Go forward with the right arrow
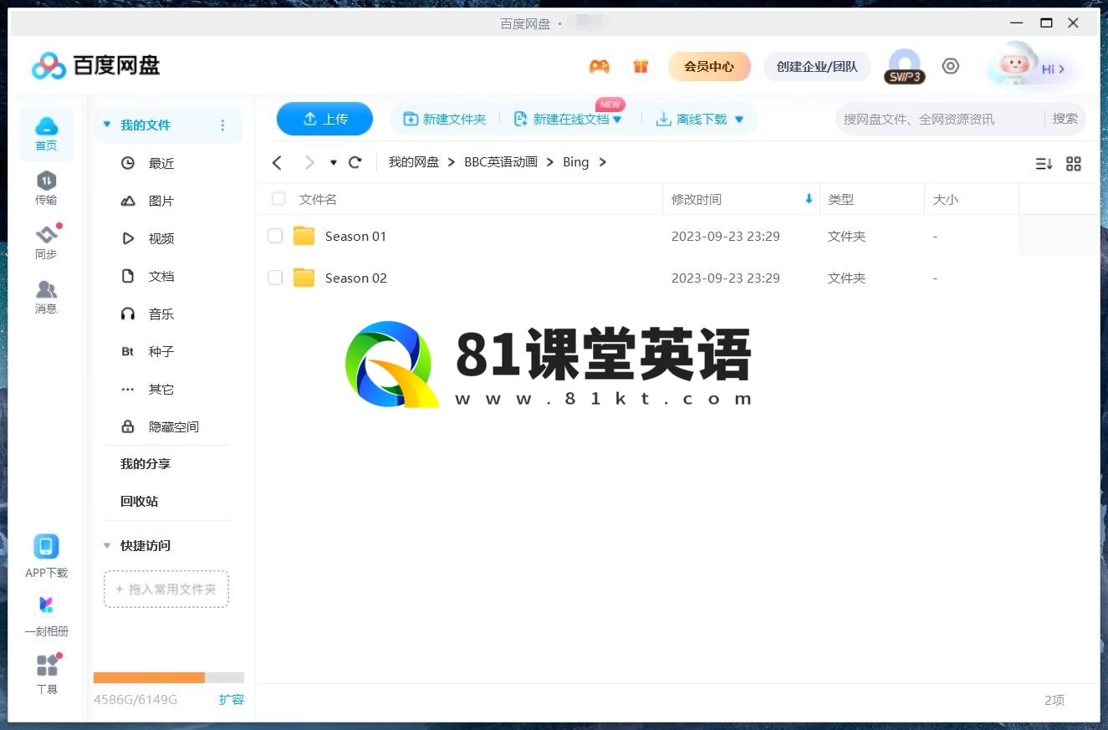Image resolution: width=1108 pixels, height=730 pixels. pos(309,162)
